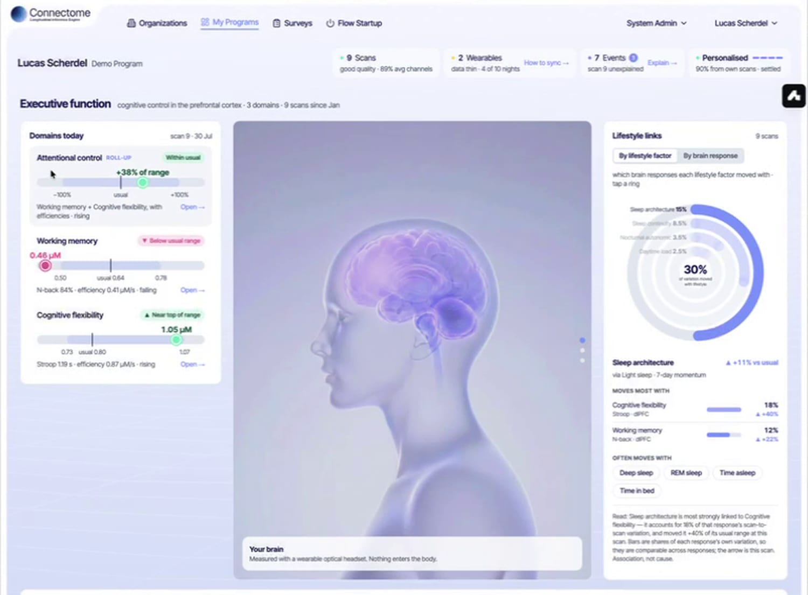
Task: Click the Cognitive flexibility 18% row under Moves Most With
Action: tap(695, 409)
